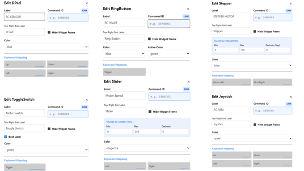
Task: Open the RingButton Active Color dropdown
Action: (169, 54)
